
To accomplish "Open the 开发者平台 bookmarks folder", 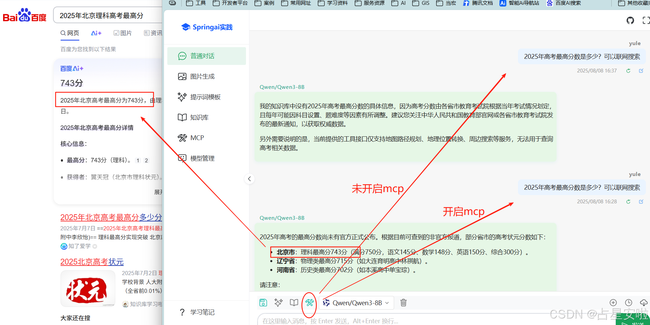I will point(230,3).
